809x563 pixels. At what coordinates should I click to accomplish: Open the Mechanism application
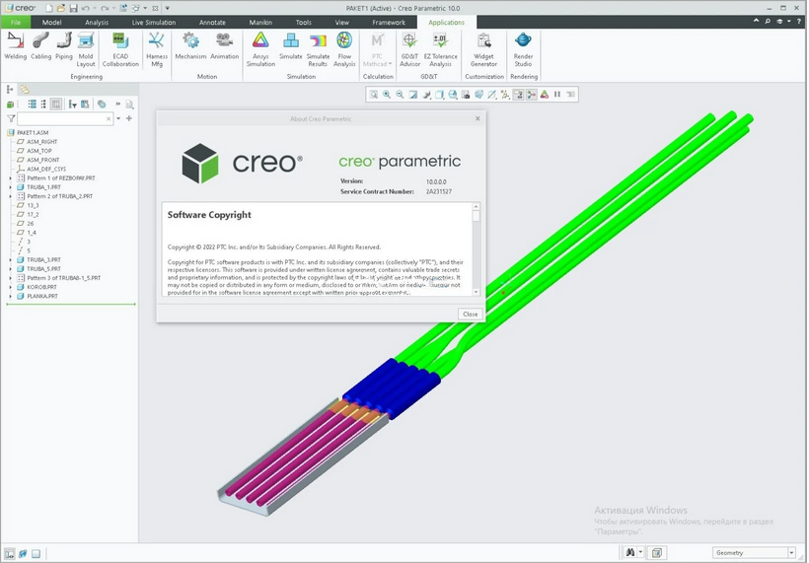(x=190, y=45)
